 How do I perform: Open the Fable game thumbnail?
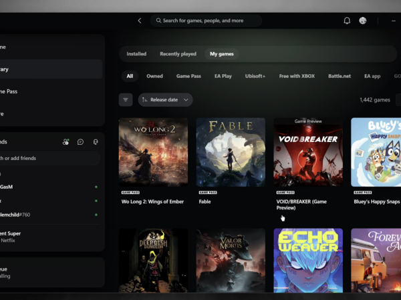[x=231, y=152]
